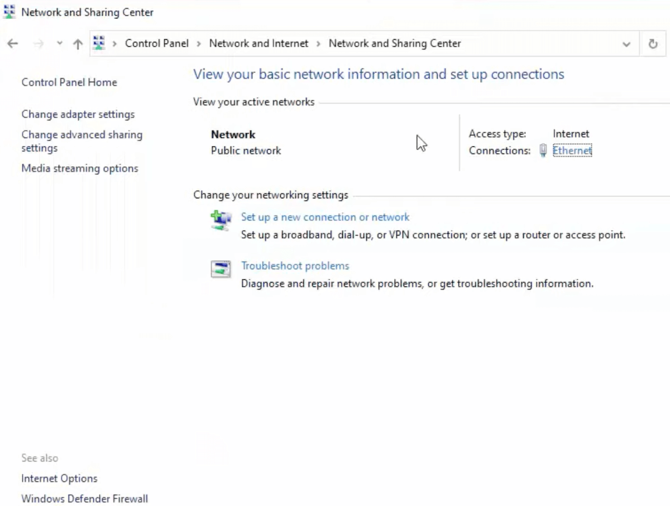Click the Ethernet connection network icon
This screenshot has width=670, height=506.
pos(543,150)
